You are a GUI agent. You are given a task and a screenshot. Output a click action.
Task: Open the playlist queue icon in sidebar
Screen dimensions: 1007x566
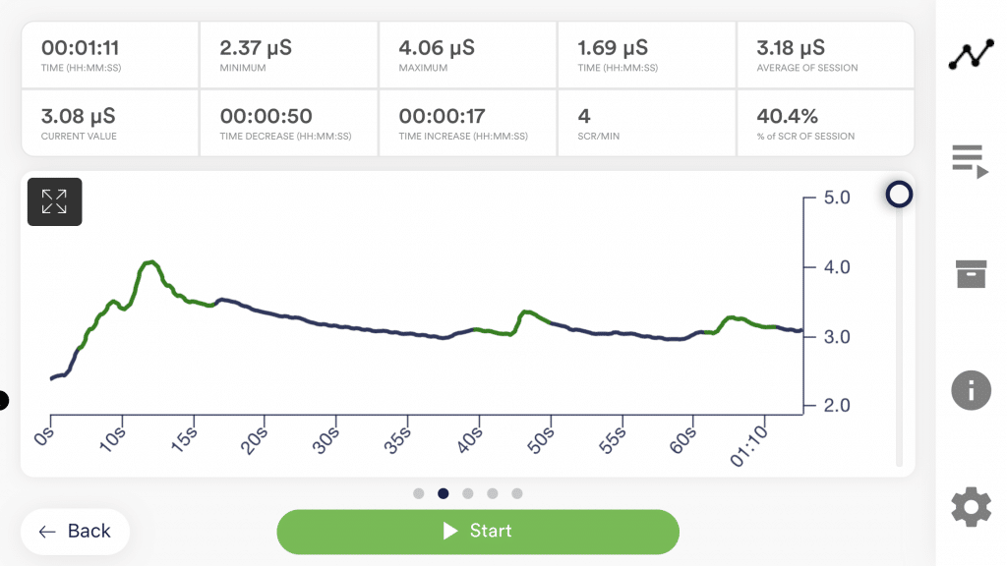click(x=971, y=160)
